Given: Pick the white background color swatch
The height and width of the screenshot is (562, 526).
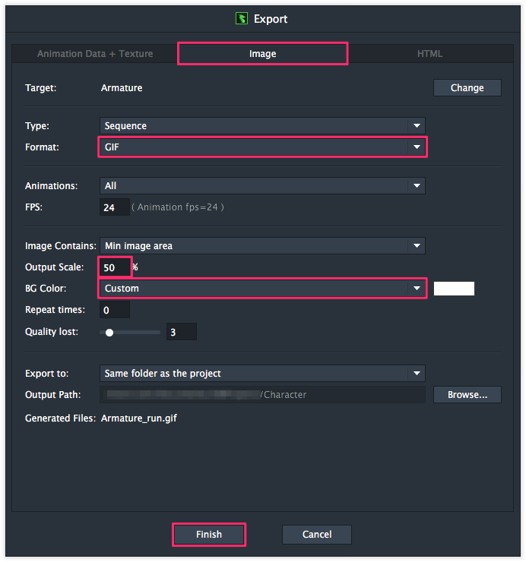Looking at the screenshot, I should [454, 289].
